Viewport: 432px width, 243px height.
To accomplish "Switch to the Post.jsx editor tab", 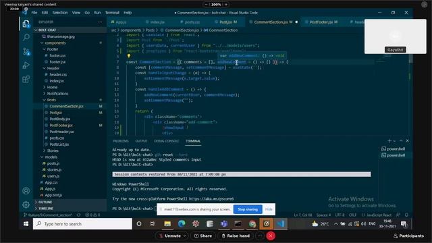I will click(227, 22).
